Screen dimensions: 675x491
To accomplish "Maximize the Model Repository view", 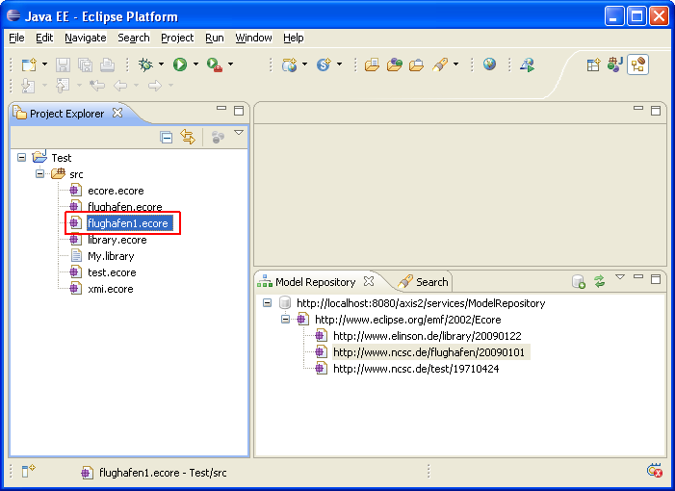I will coord(656,279).
